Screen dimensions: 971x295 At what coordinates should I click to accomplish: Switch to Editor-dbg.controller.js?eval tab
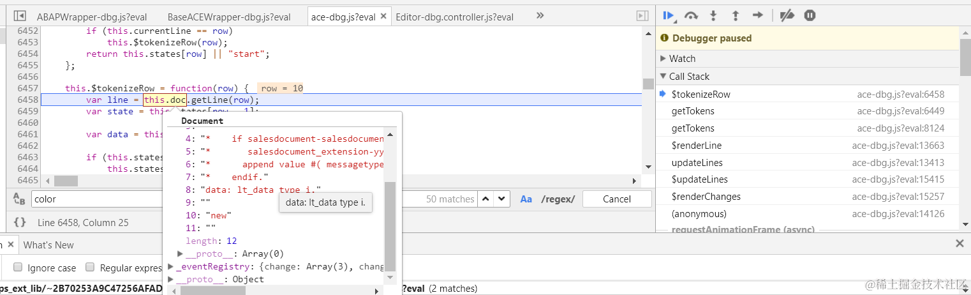[x=455, y=17]
